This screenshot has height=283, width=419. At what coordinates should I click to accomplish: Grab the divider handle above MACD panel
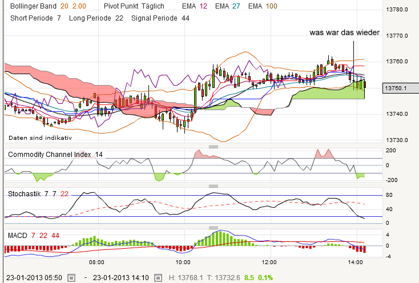point(213,228)
